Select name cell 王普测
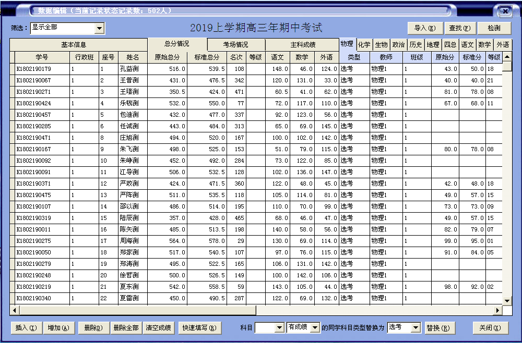Viewport: 522px width, 343px height. [x=133, y=80]
